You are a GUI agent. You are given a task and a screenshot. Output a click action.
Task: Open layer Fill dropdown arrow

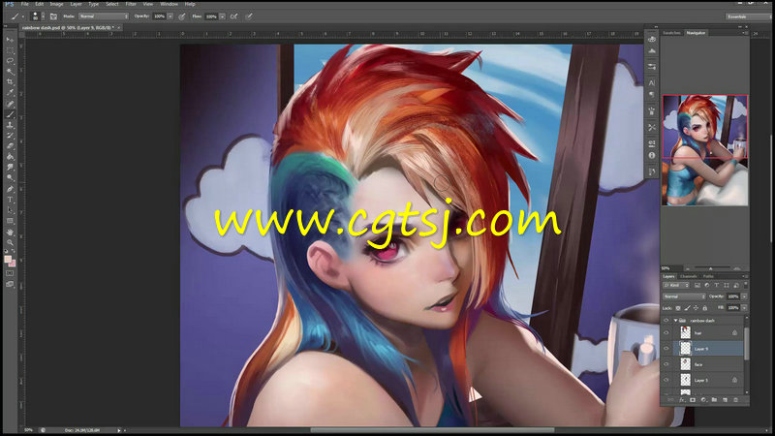pos(744,308)
